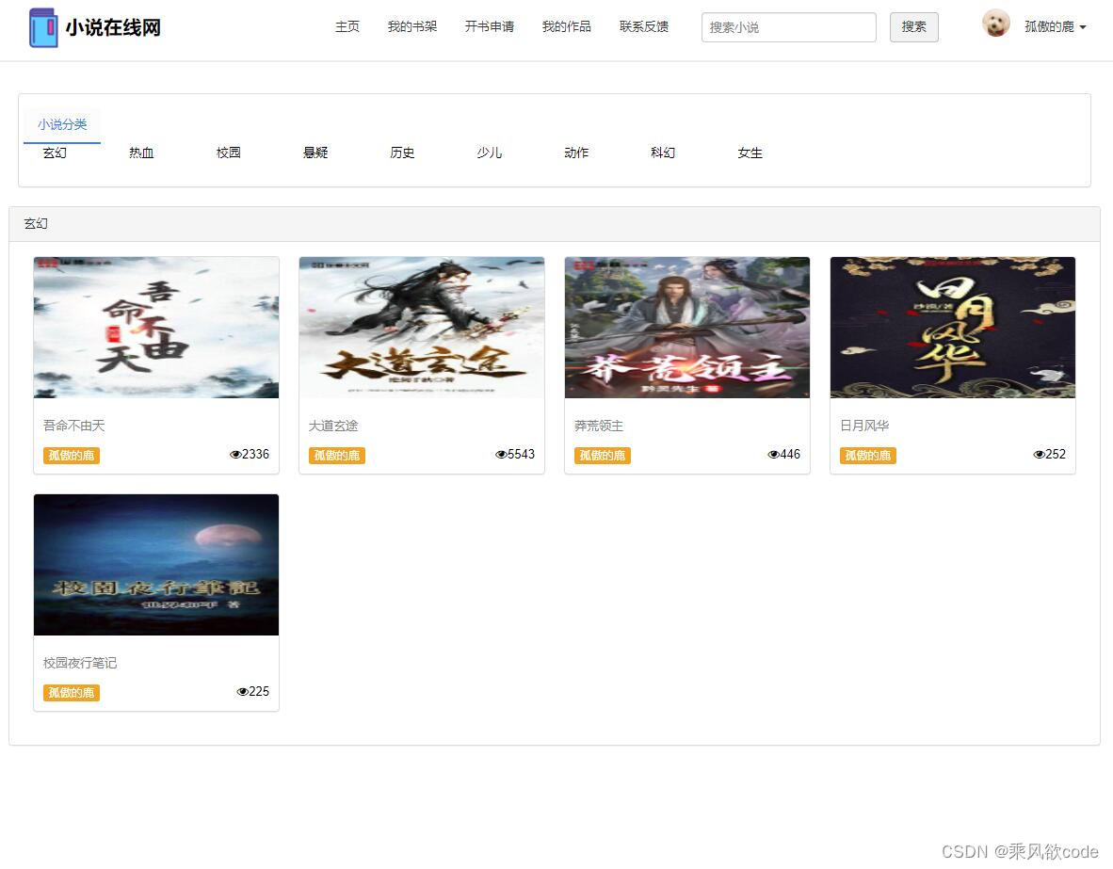Click the 2336 view count
This screenshot has width=1113, height=869.
[x=255, y=455]
